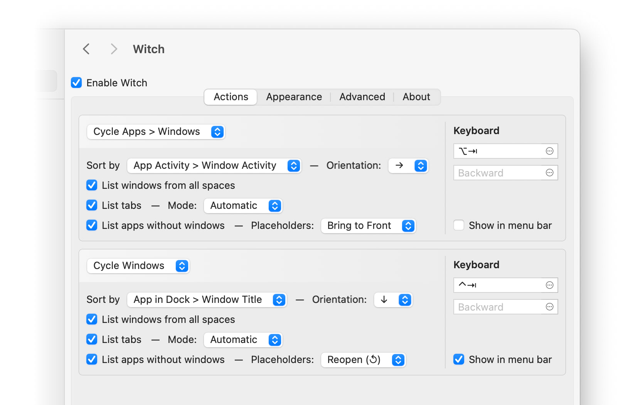
Task: Open App Activity > Window Activity sort dropdown
Action: click(214, 166)
